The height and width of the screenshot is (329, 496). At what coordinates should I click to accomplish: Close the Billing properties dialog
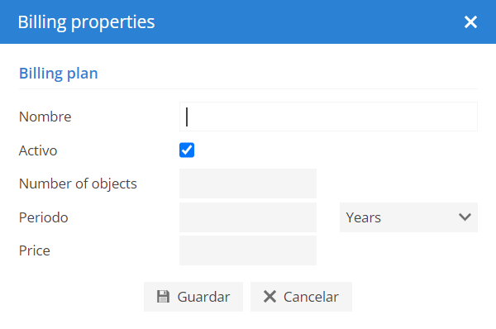click(x=470, y=21)
